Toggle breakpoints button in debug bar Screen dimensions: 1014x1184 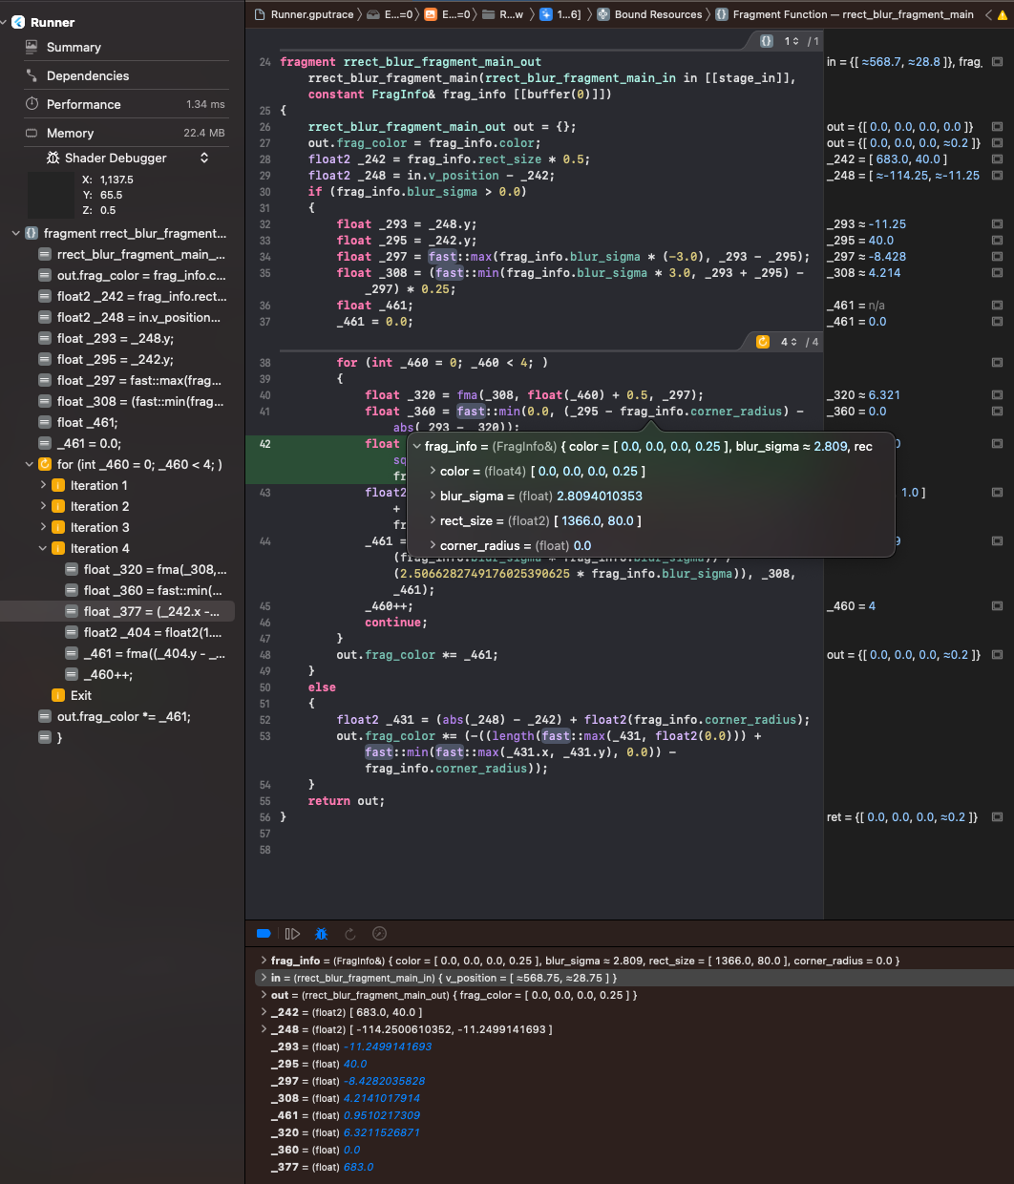[x=264, y=934]
